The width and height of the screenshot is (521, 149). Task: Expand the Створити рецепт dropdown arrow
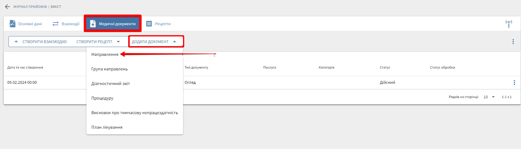(x=118, y=42)
